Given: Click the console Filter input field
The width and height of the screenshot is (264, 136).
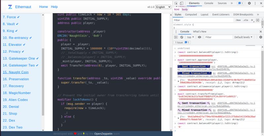Looking at the screenshot, I should 218,37.
